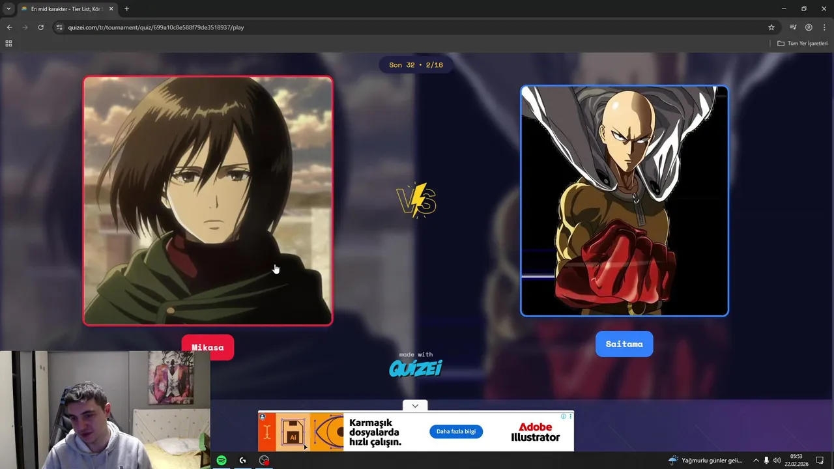Screen dimensions: 834x469
Task: Pick the Saitama character image
Action: 624,201
